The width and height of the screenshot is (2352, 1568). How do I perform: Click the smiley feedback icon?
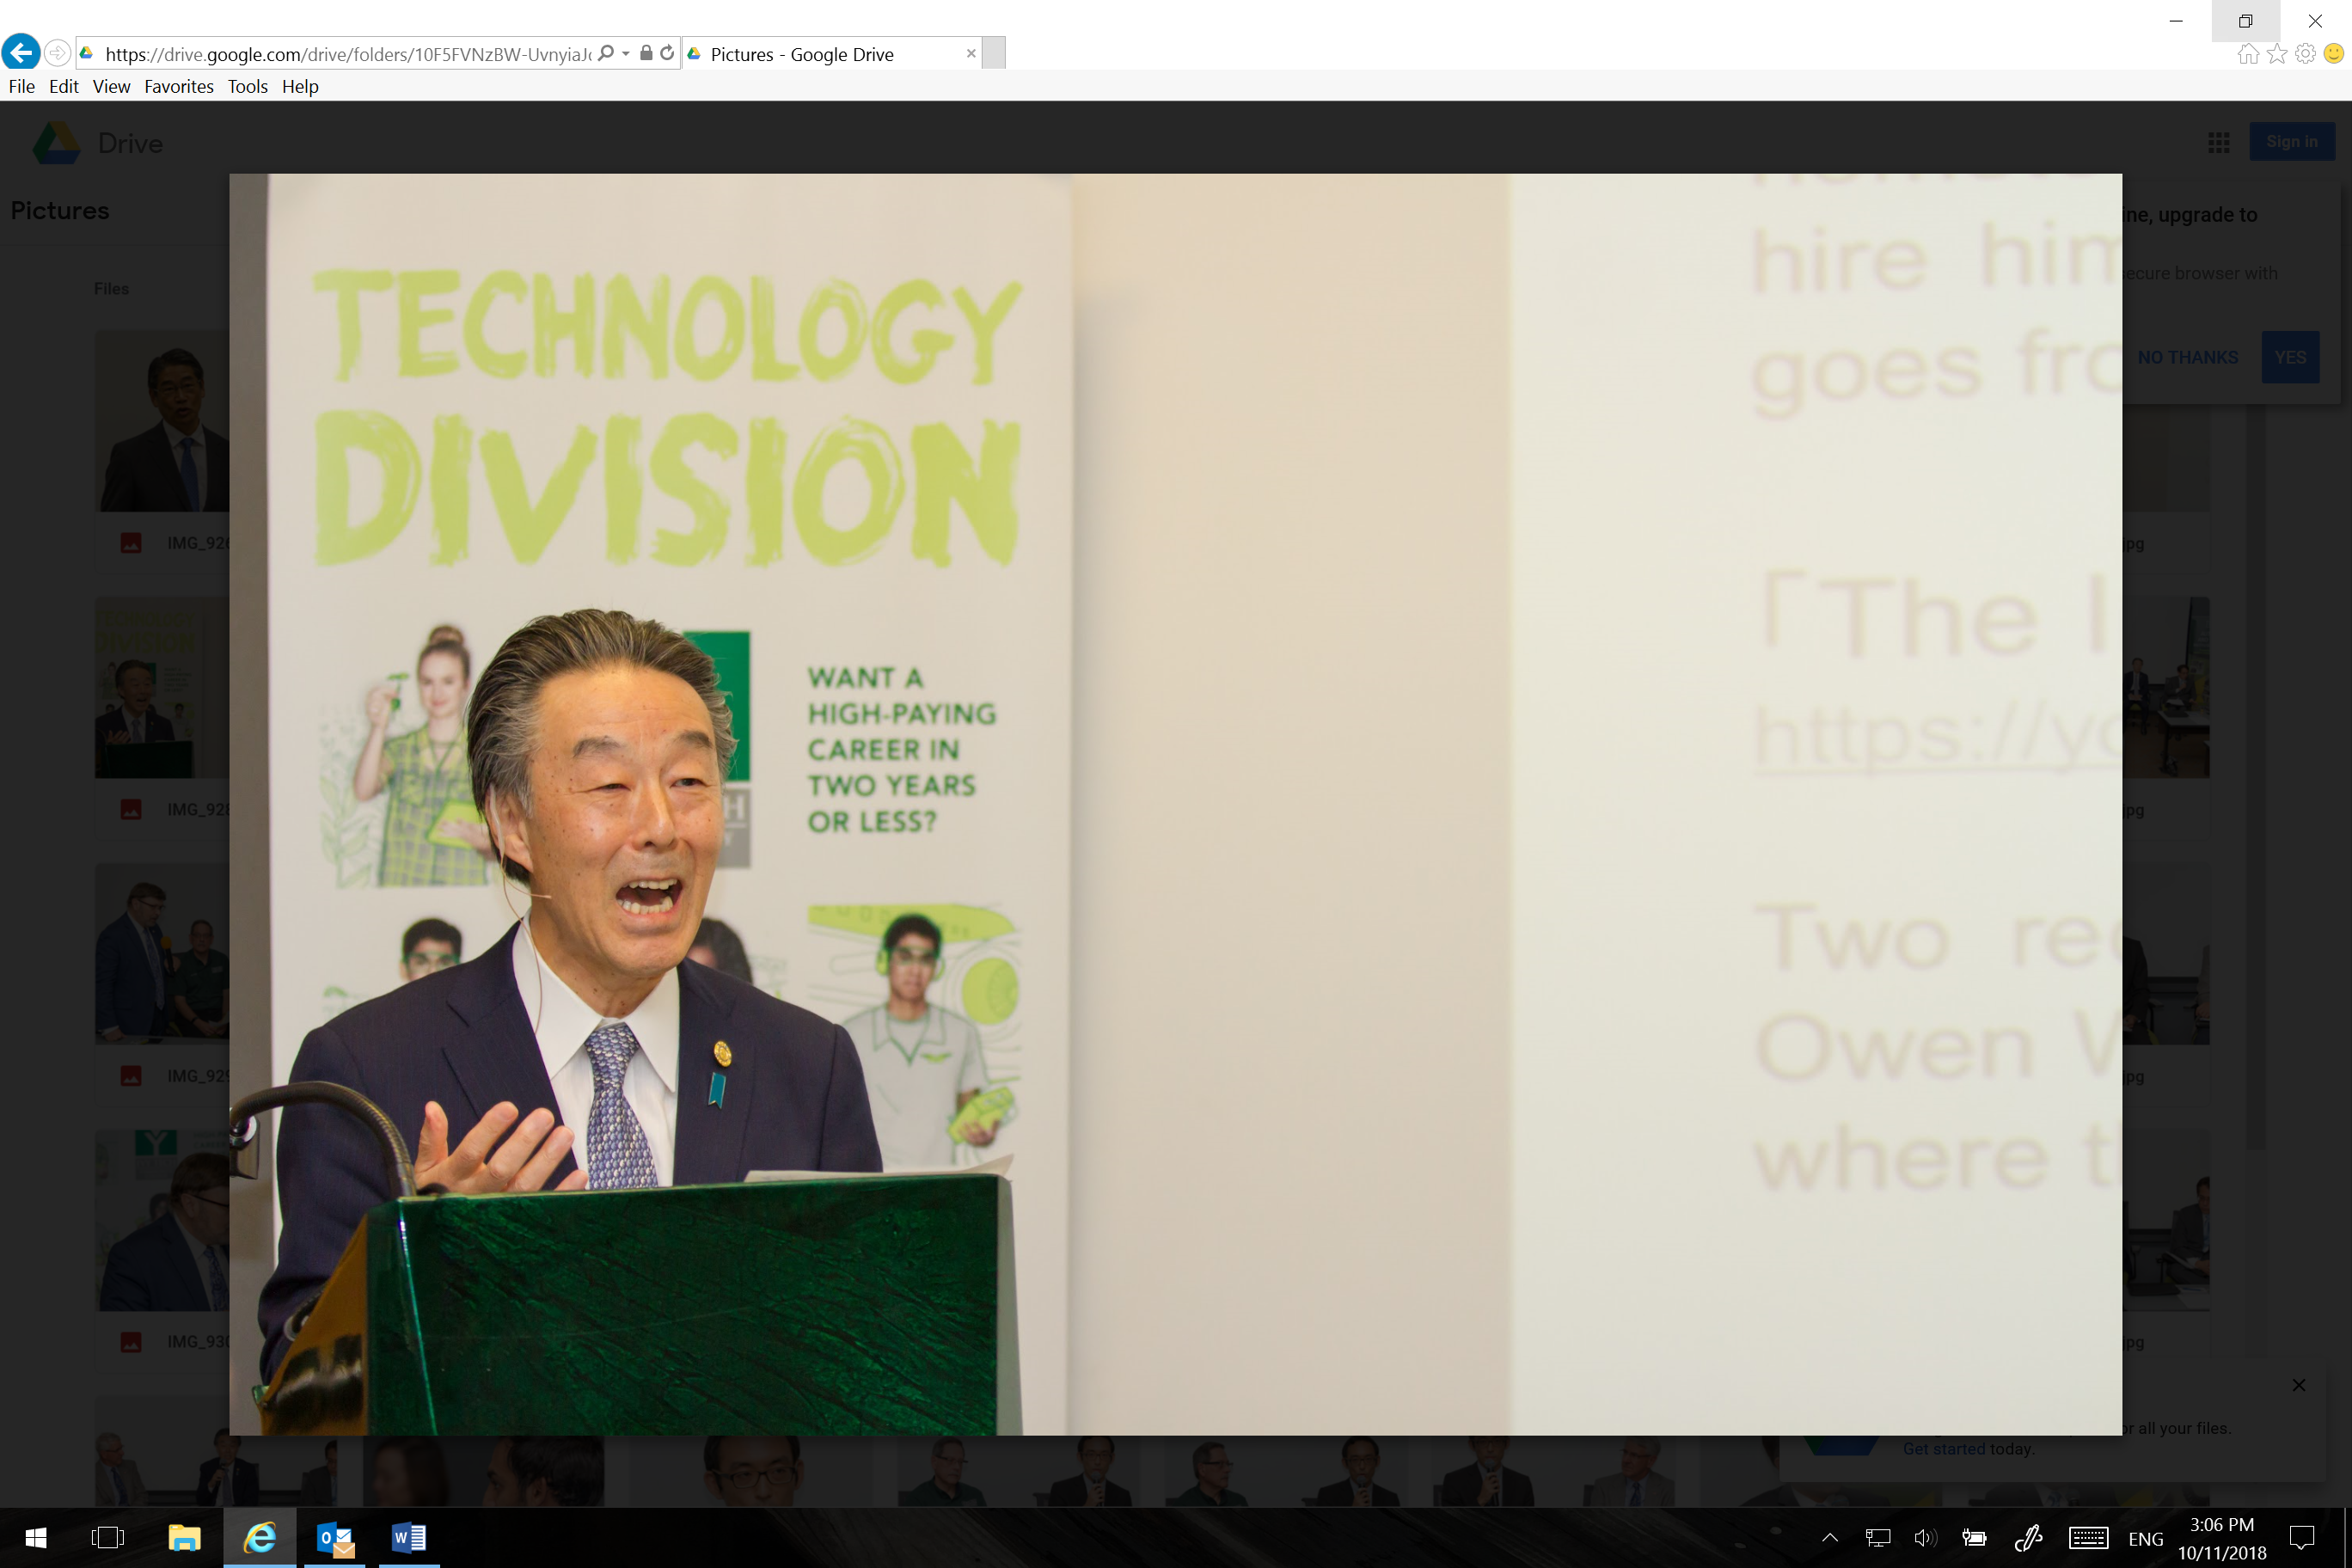tap(2334, 54)
